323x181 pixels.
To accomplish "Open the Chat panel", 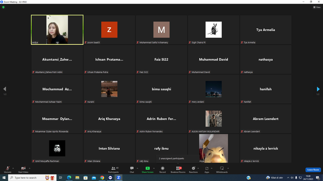I will click(x=132, y=169).
